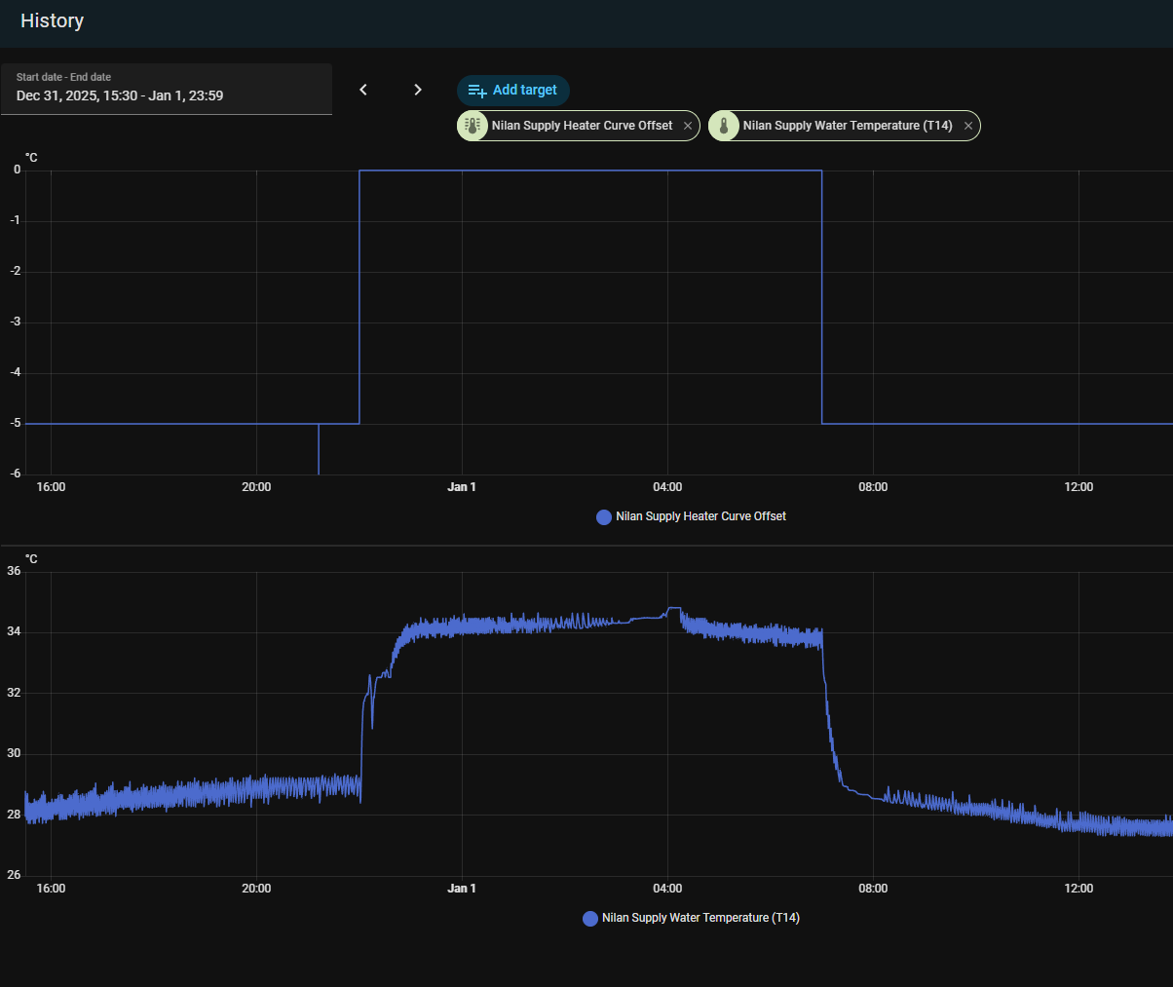The width and height of the screenshot is (1173, 987).
Task: Click the History page title
Action: pos(53,21)
